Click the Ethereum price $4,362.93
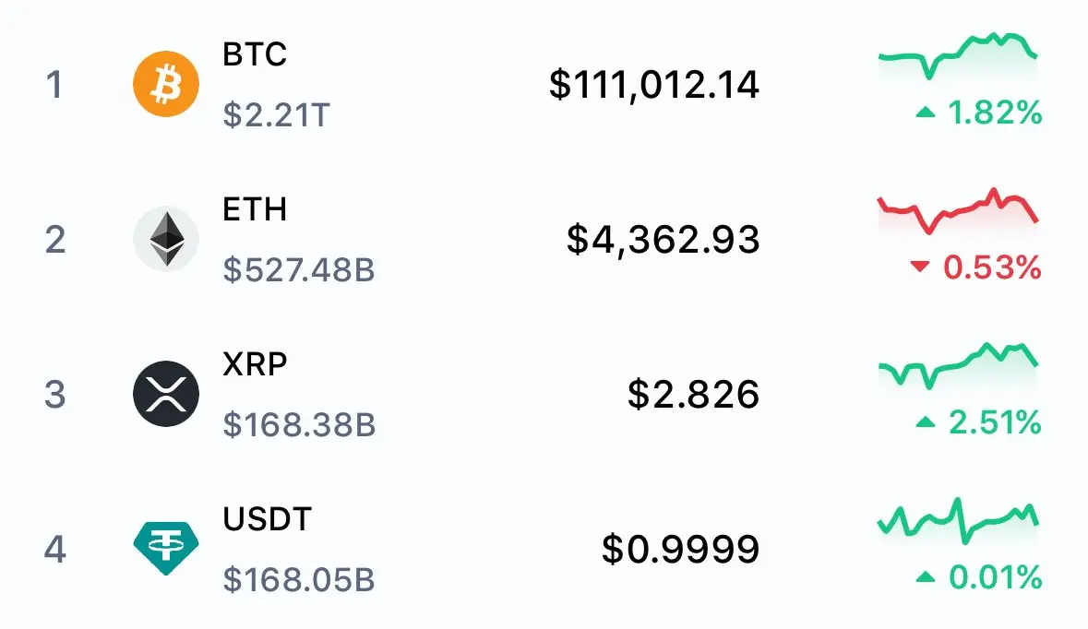The width and height of the screenshot is (1088, 629). tap(663, 240)
